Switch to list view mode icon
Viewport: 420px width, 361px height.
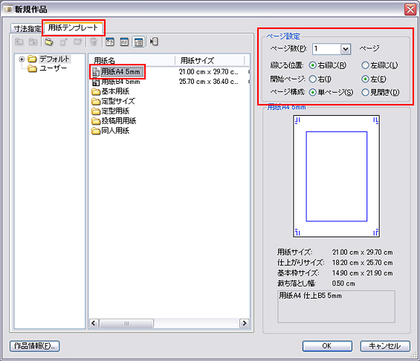pyautogui.click(x=124, y=42)
